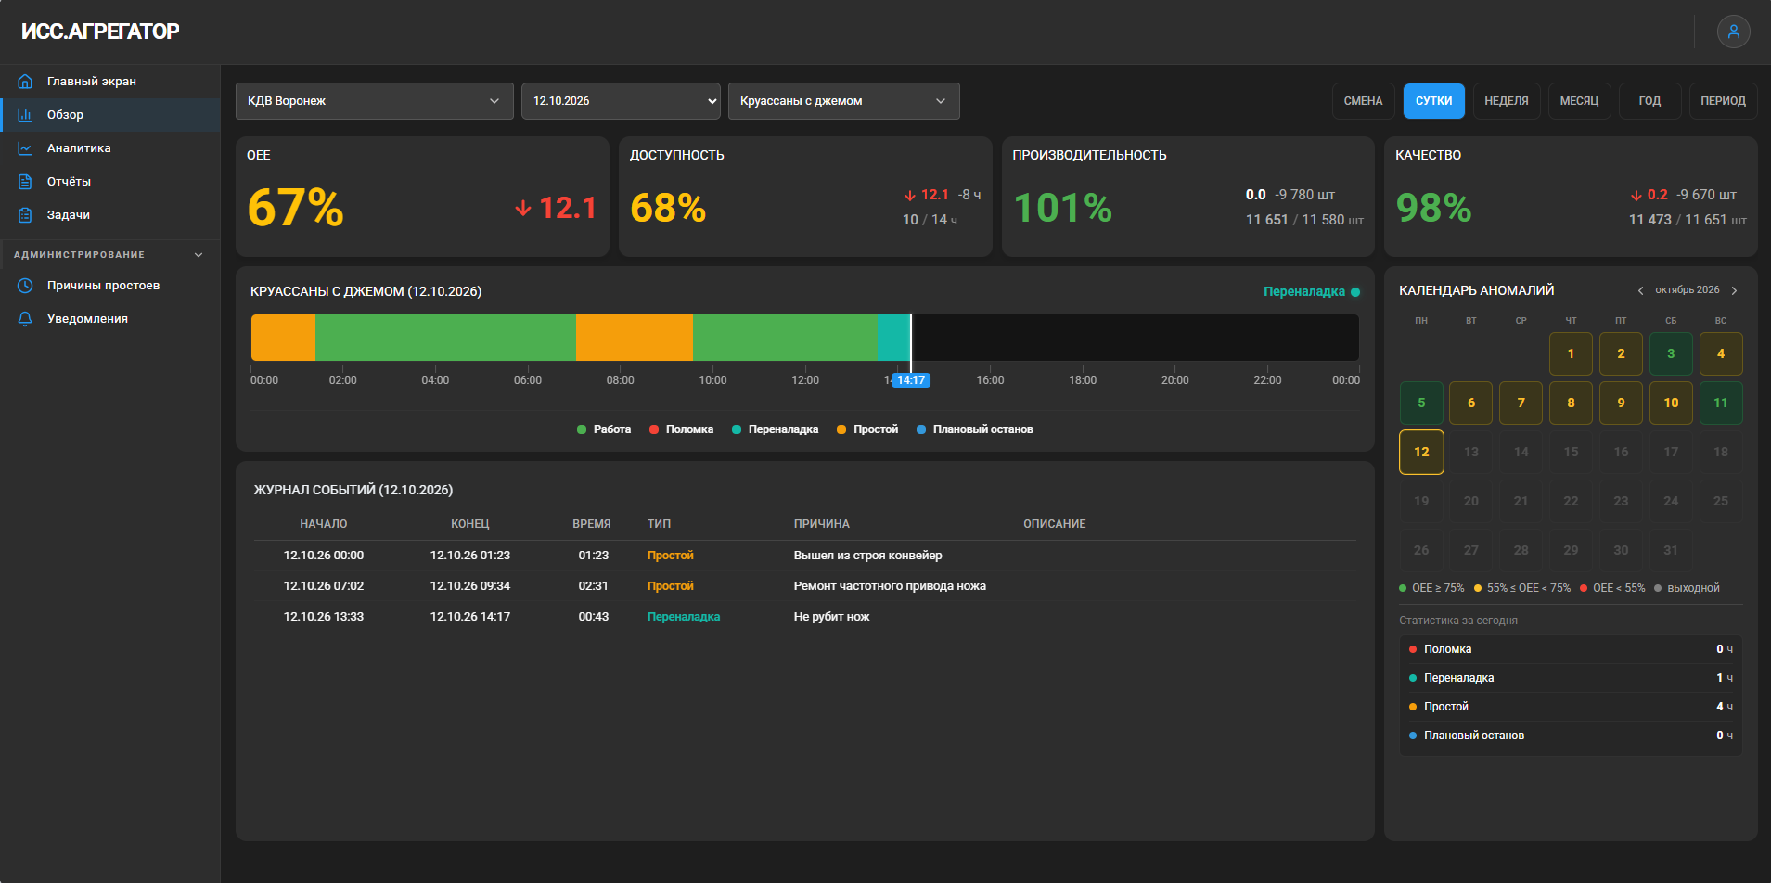Screen dimensions: 1771x883
Task: Click the clipboard icon beside Задачи
Action: [25, 215]
